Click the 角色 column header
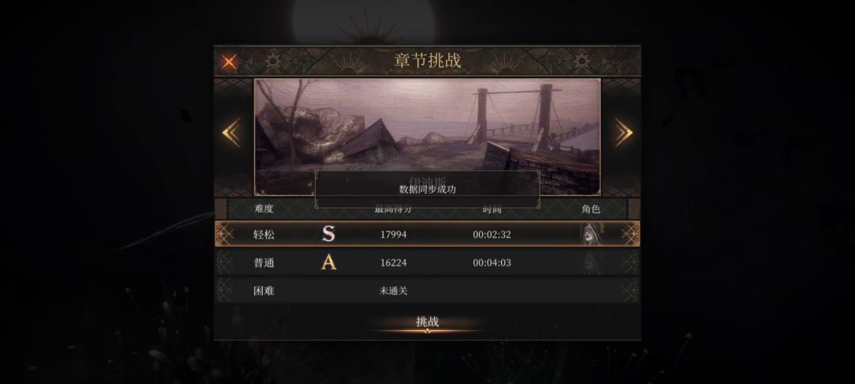 (591, 209)
